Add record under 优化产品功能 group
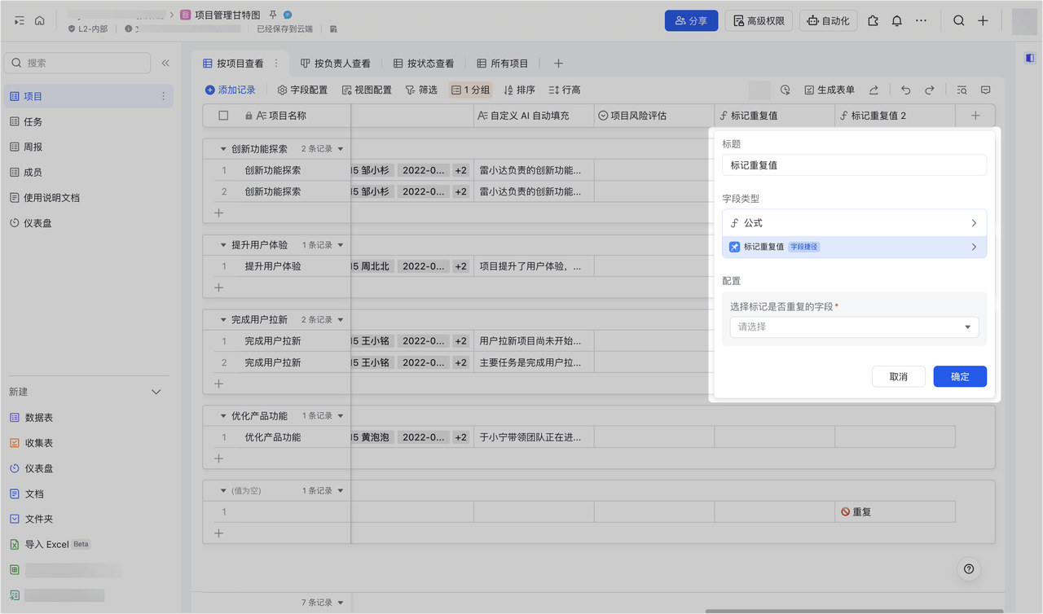 coord(218,458)
